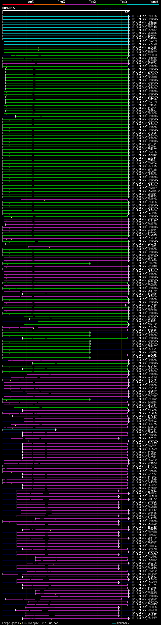This screenshot has width=161, height=625.
Task: Select the UniRef100_C0ML75 label
Action: 144,444
